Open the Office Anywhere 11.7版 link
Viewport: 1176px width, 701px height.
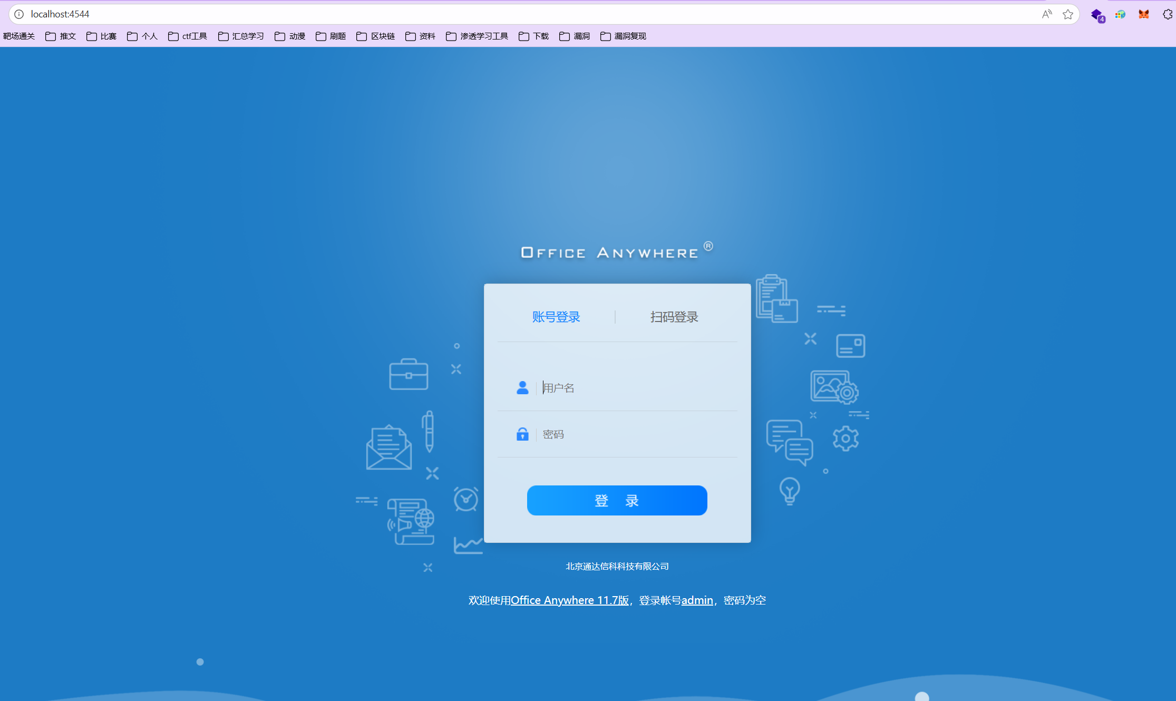(569, 600)
